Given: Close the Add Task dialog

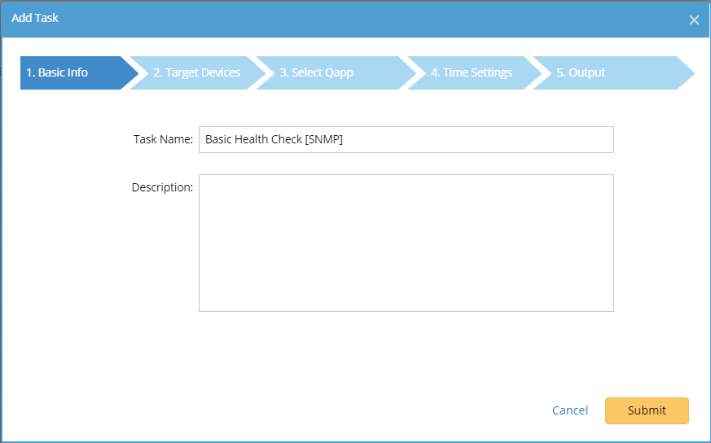Looking at the screenshot, I should pos(694,20).
